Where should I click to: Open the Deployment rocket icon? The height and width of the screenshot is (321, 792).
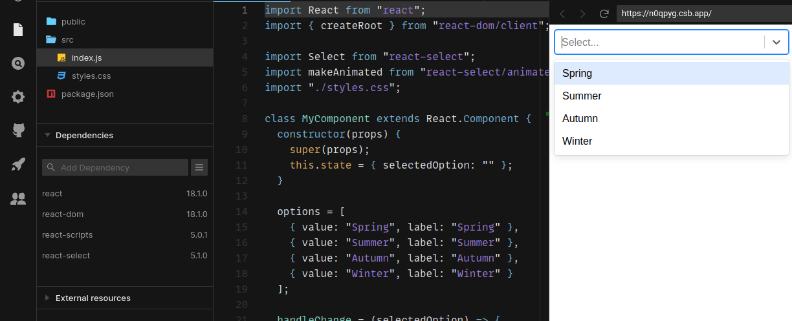tap(18, 164)
